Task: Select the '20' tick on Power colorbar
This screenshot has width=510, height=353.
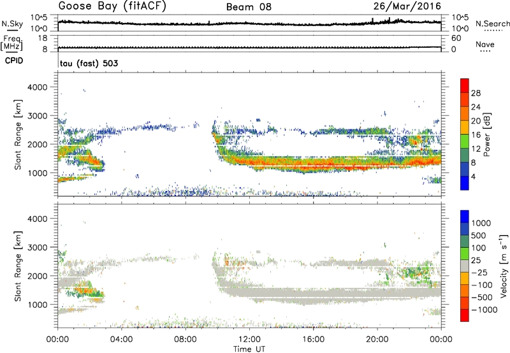Action: 476,121
